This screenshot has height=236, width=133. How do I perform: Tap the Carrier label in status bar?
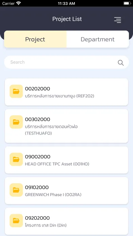tap(8, 3)
